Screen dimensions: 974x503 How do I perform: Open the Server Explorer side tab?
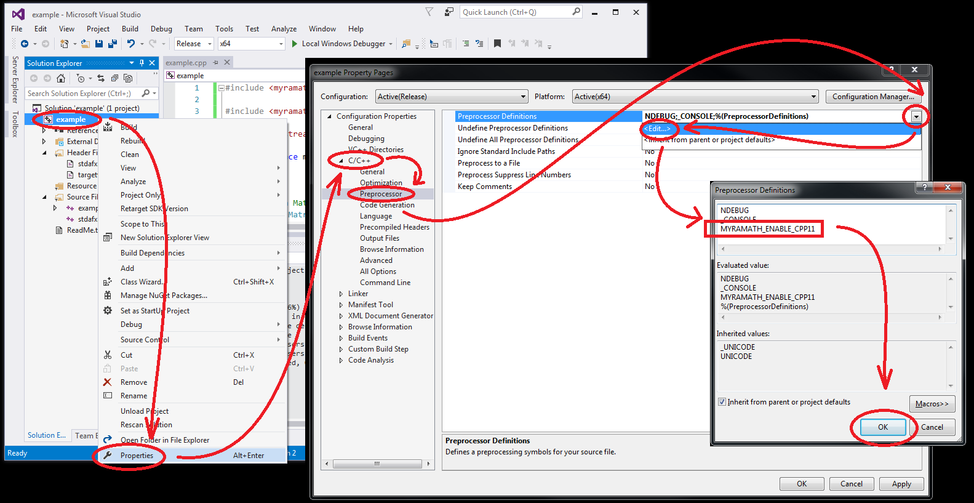pyautogui.click(x=15, y=79)
